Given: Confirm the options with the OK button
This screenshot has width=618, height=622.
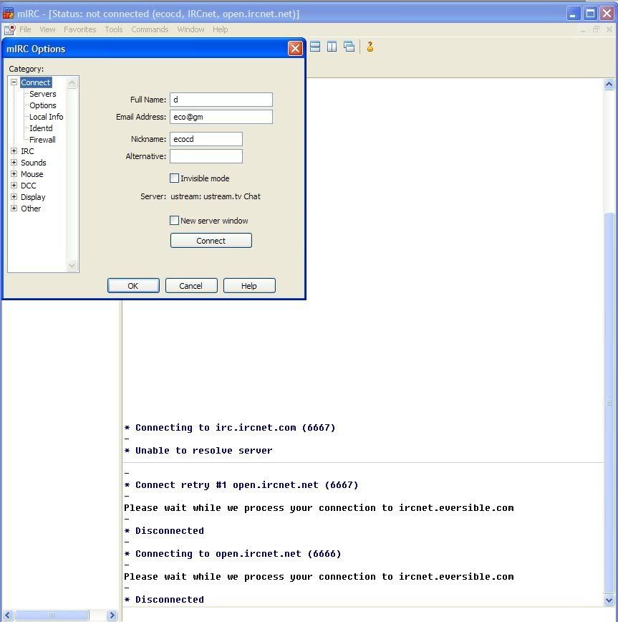Looking at the screenshot, I should coord(133,286).
